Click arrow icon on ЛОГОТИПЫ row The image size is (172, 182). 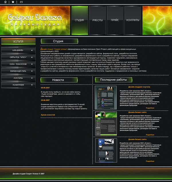(32, 78)
